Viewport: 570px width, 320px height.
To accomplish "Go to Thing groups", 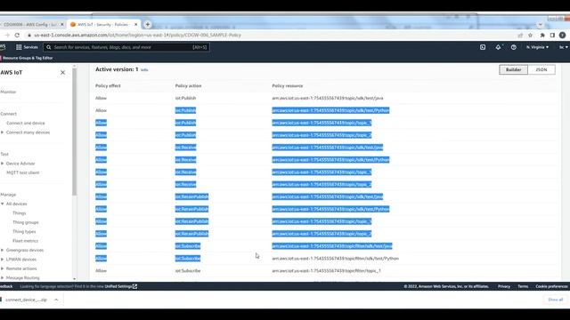I will [x=26, y=222].
